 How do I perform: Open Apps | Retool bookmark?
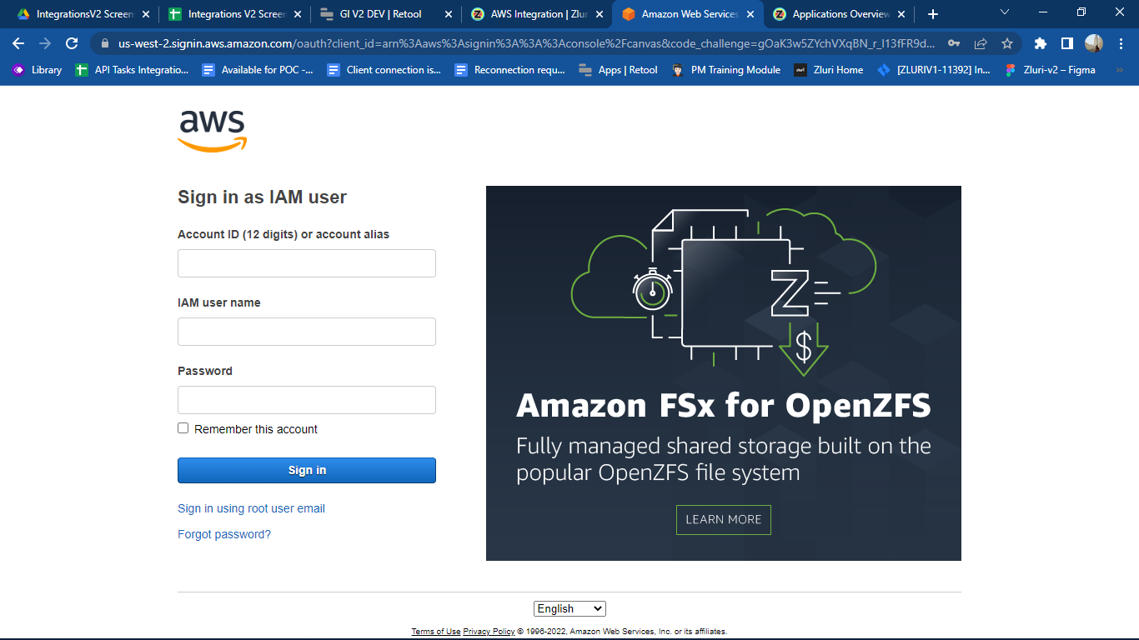click(x=618, y=70)
